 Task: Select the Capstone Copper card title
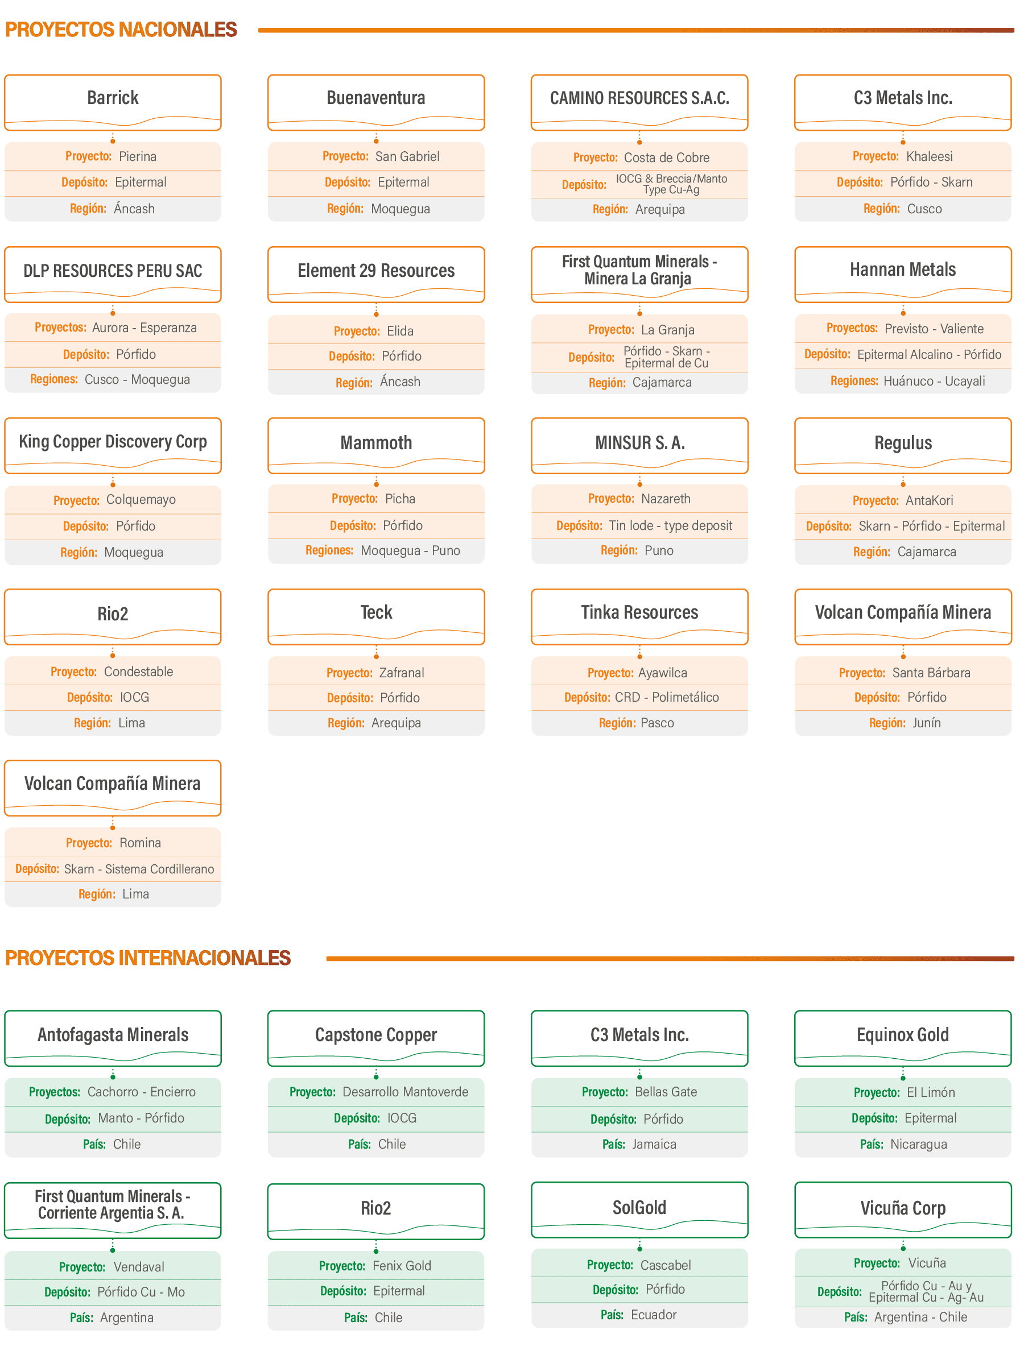[376, 1035]
